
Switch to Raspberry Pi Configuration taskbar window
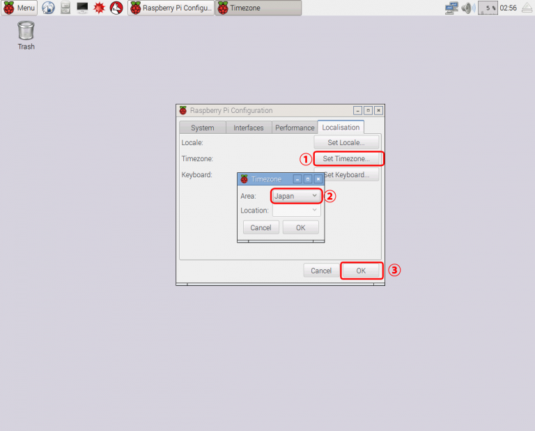pyautogui.click(x=171, y=8)
